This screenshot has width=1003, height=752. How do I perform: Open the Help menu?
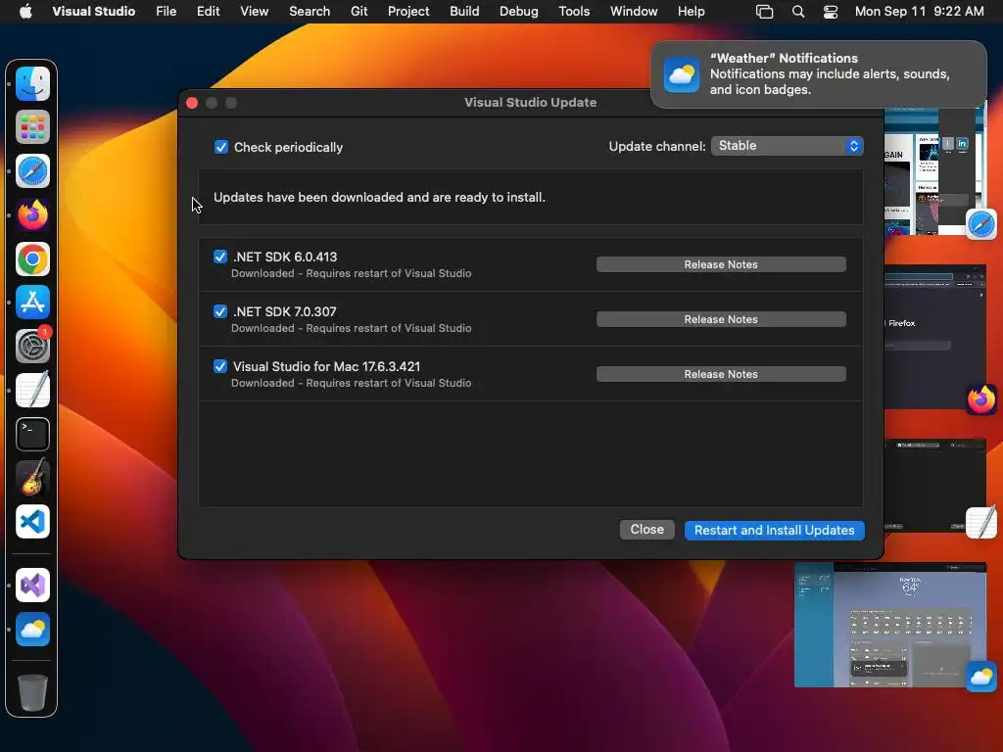(691, 11)
